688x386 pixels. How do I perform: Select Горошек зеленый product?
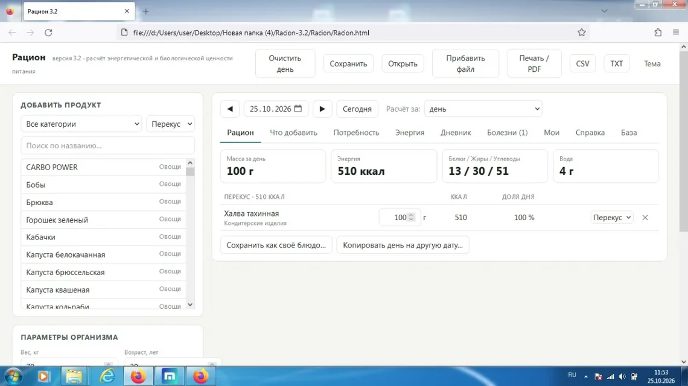click(x=104, y=220)
